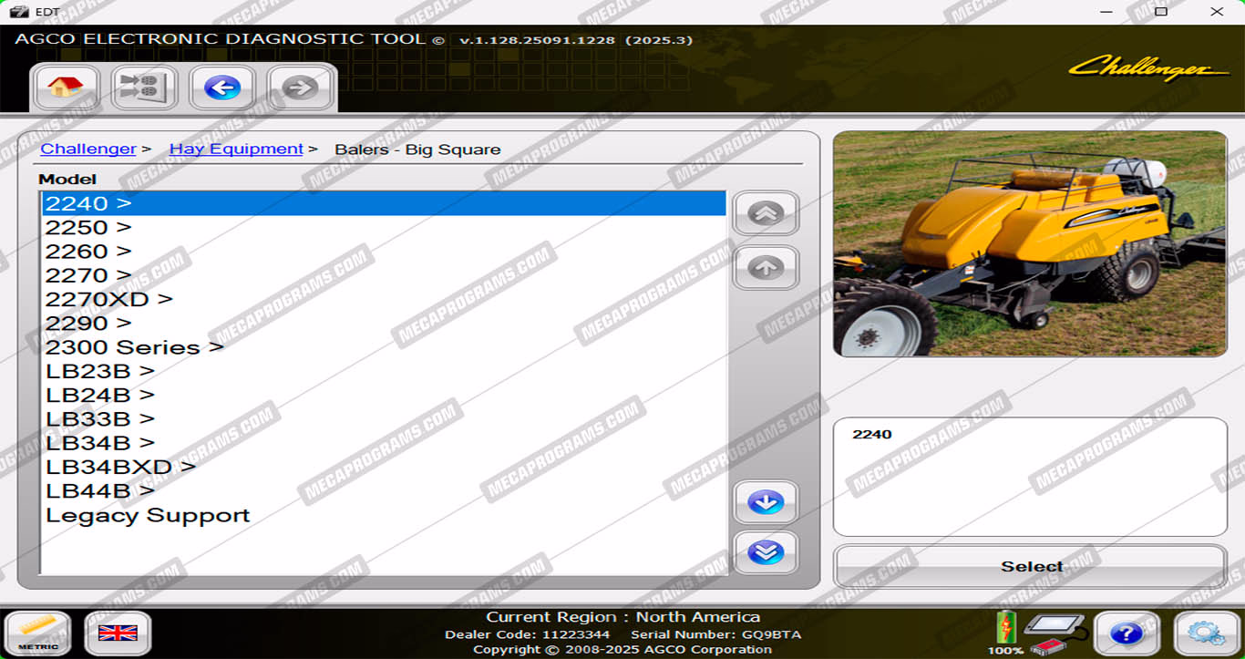This screenshot has width=1245, height=659.
Task: Click the Home icon button
Action: point(66,88)
